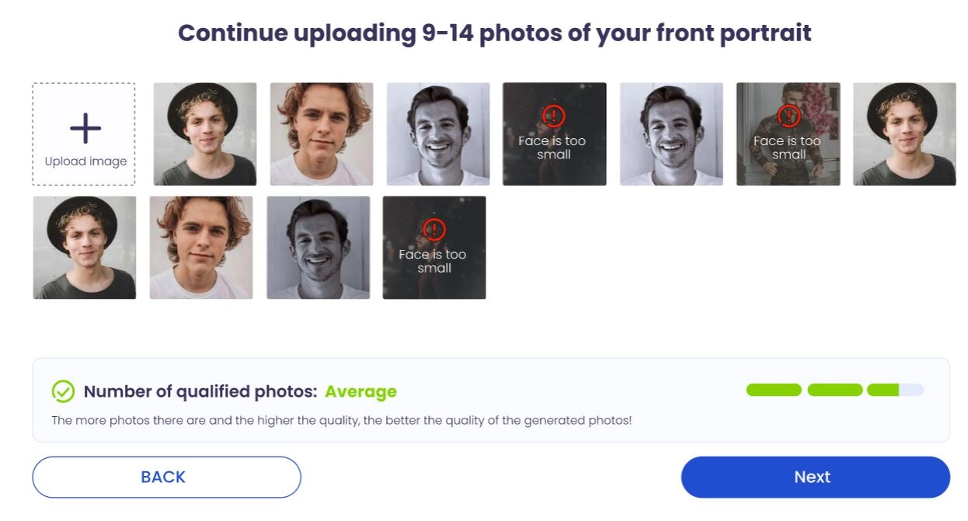Open first black-and-white smiling photo, top row
The width and height of the screenshot is (968, 521).
tap(438, 134)
